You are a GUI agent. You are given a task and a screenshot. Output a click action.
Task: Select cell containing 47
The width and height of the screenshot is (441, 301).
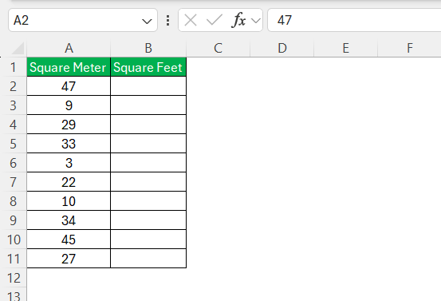tap(69, 86)
